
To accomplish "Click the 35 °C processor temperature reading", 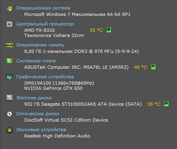I will click(96, 30).
